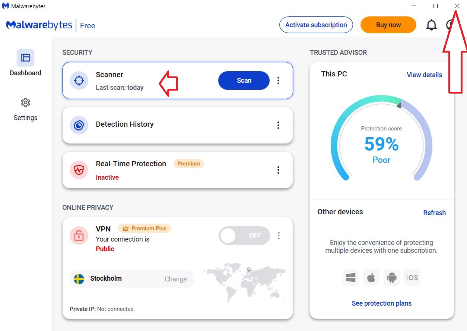
Task: Change the Stockholm VPN location
Action: 176,279
